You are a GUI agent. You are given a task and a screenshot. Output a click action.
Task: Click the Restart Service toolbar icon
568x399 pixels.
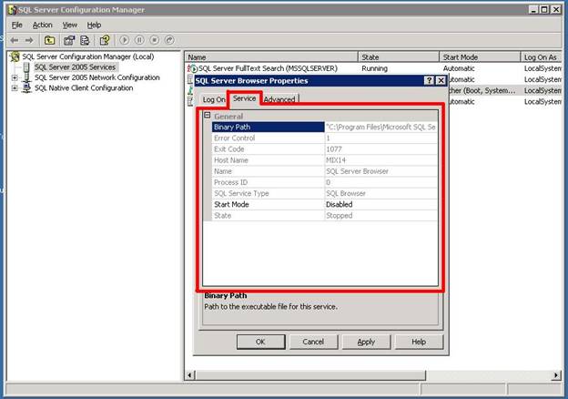point(169,40)
